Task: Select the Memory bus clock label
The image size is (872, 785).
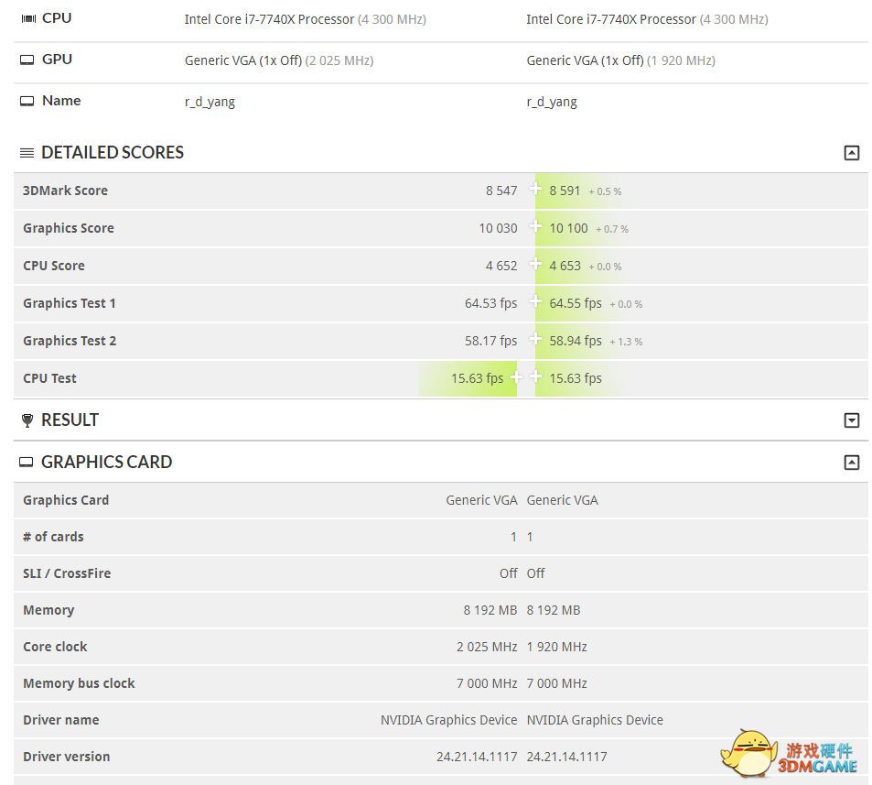Action: (x=79, y=683)
